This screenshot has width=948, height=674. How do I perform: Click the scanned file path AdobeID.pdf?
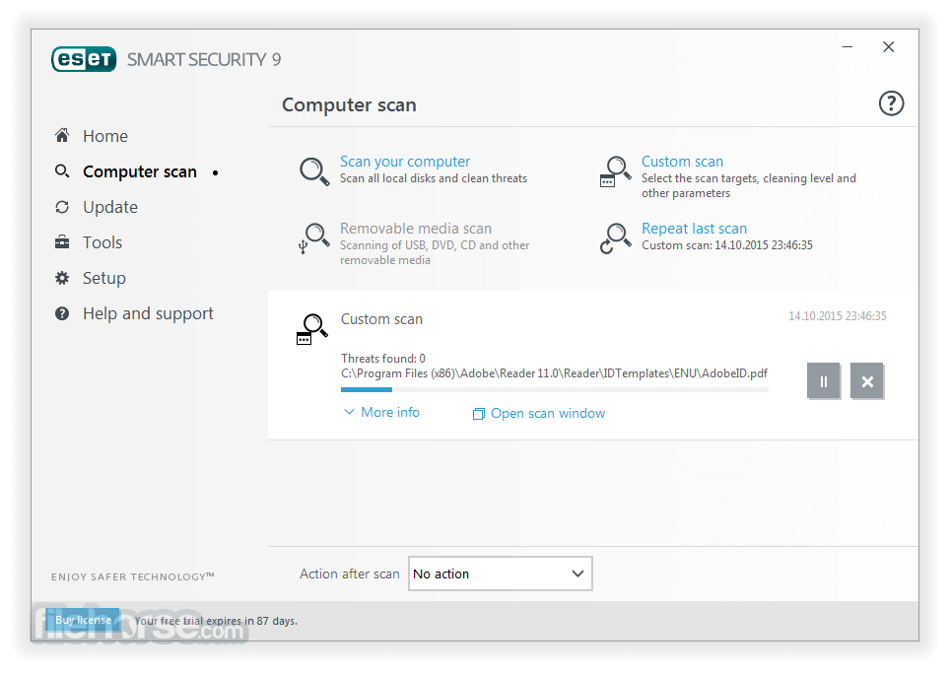[555, 373]
